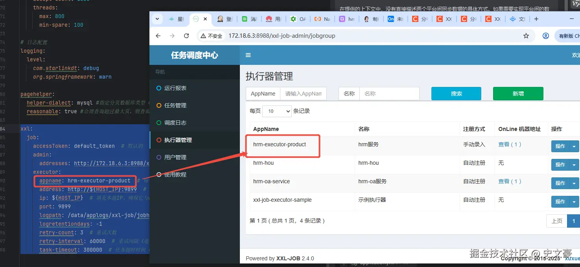Click the 不安全 site security indicator
This screenshot has width=580, height=267.
click(211, 36)
